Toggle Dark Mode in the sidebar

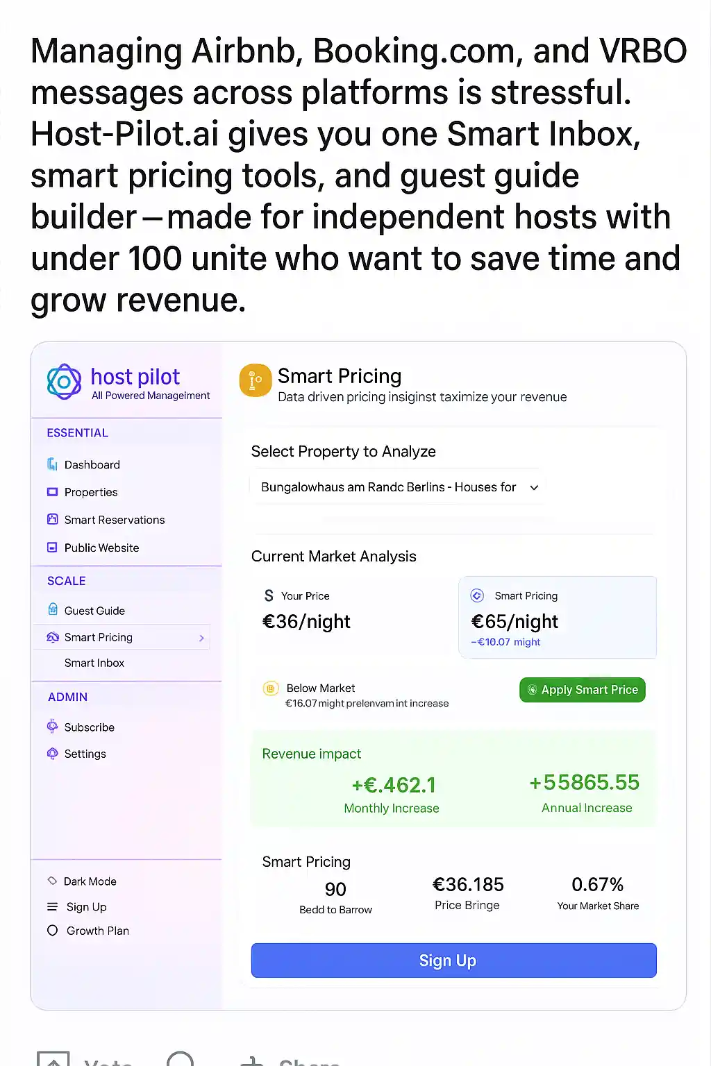click(x=52, y=881)
